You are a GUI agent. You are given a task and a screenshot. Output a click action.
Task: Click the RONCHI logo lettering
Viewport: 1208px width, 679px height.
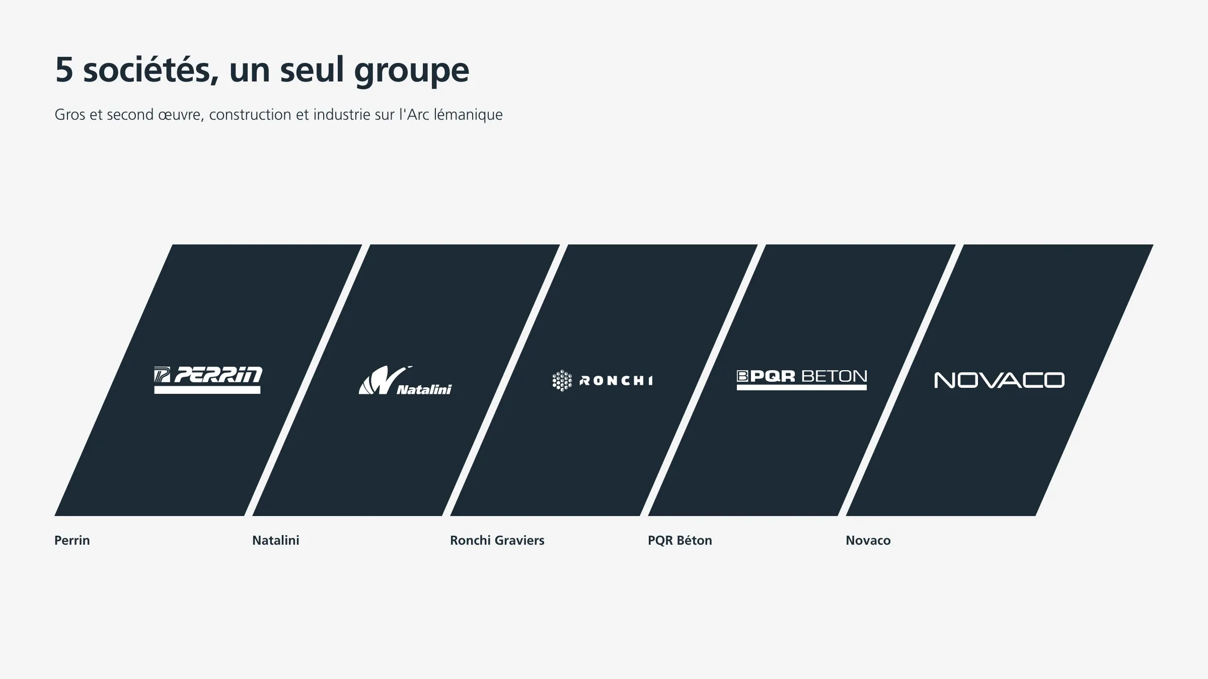click(616, 381)
